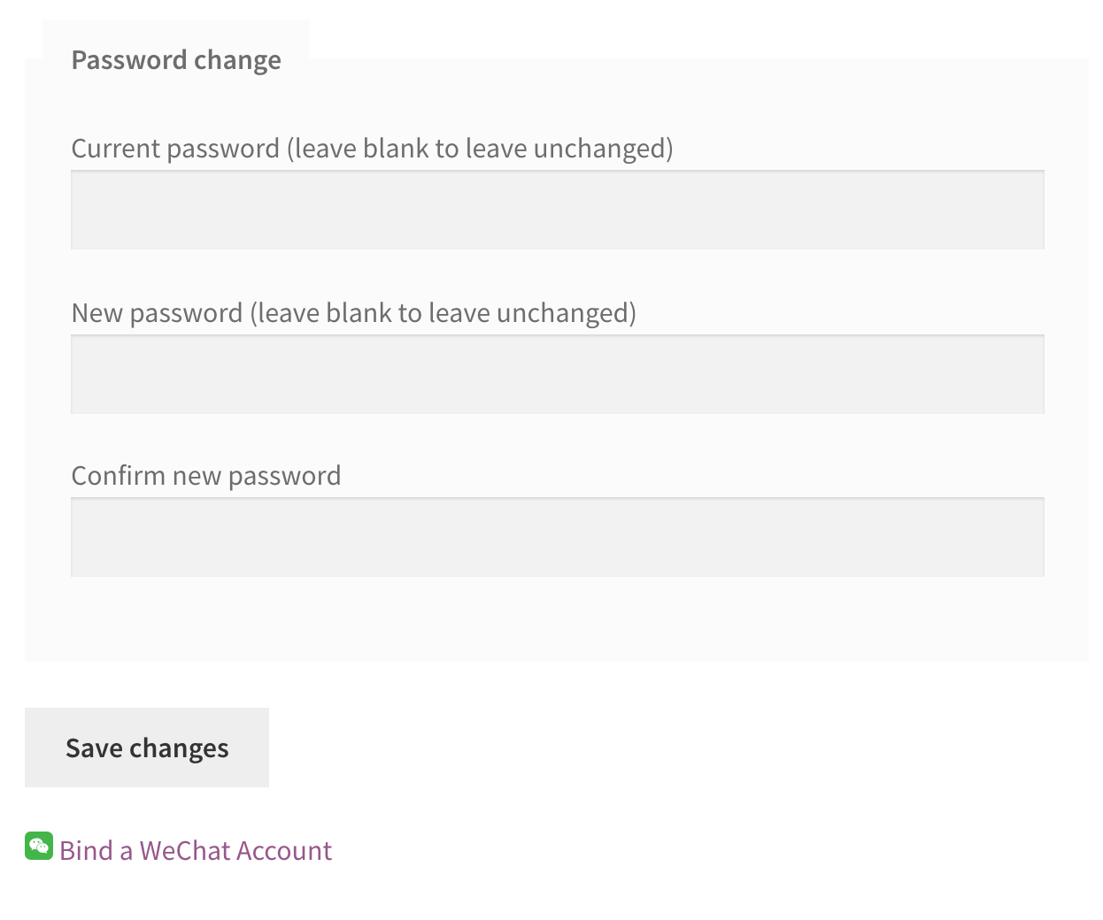
Task: Click the right end of New password field
Action: tap(1018, 374)
